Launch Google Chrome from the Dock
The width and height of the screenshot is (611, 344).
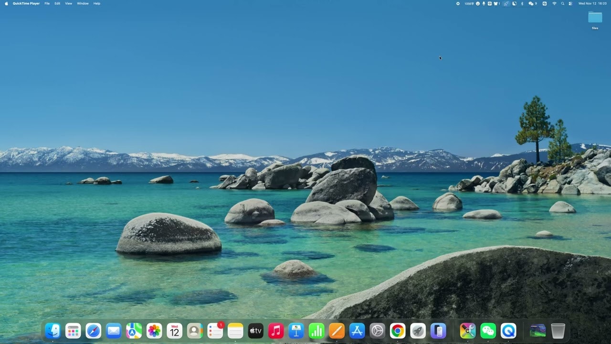click(398, 331)
